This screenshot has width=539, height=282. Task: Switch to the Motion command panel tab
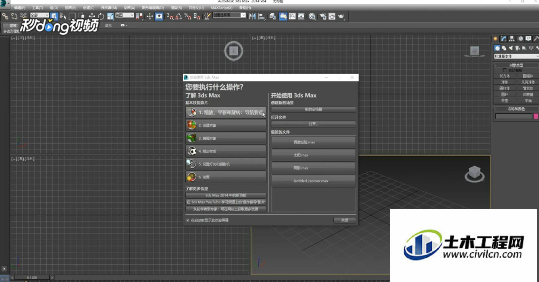(520, 39)
